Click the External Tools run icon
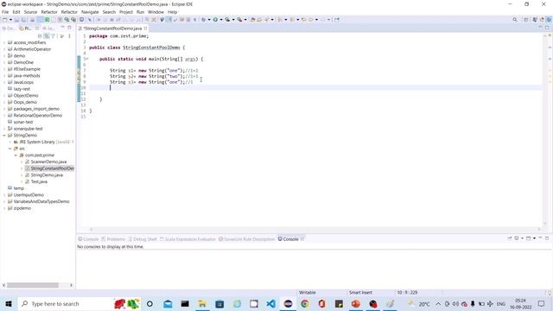 pyautogui.click(x=239, y=20)
